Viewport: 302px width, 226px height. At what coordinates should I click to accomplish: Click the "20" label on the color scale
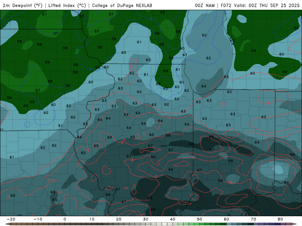click(119, 219)
